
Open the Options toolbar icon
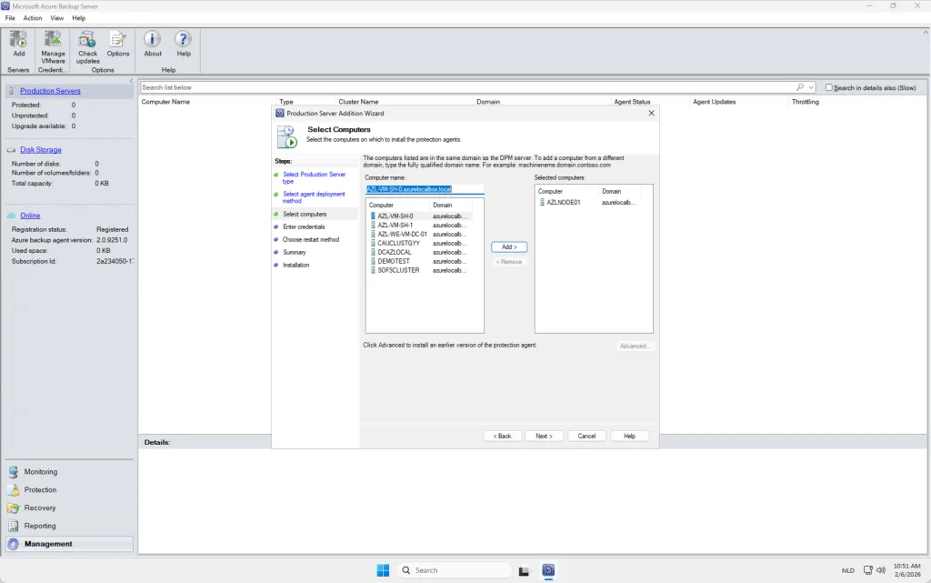click(118, 40)
